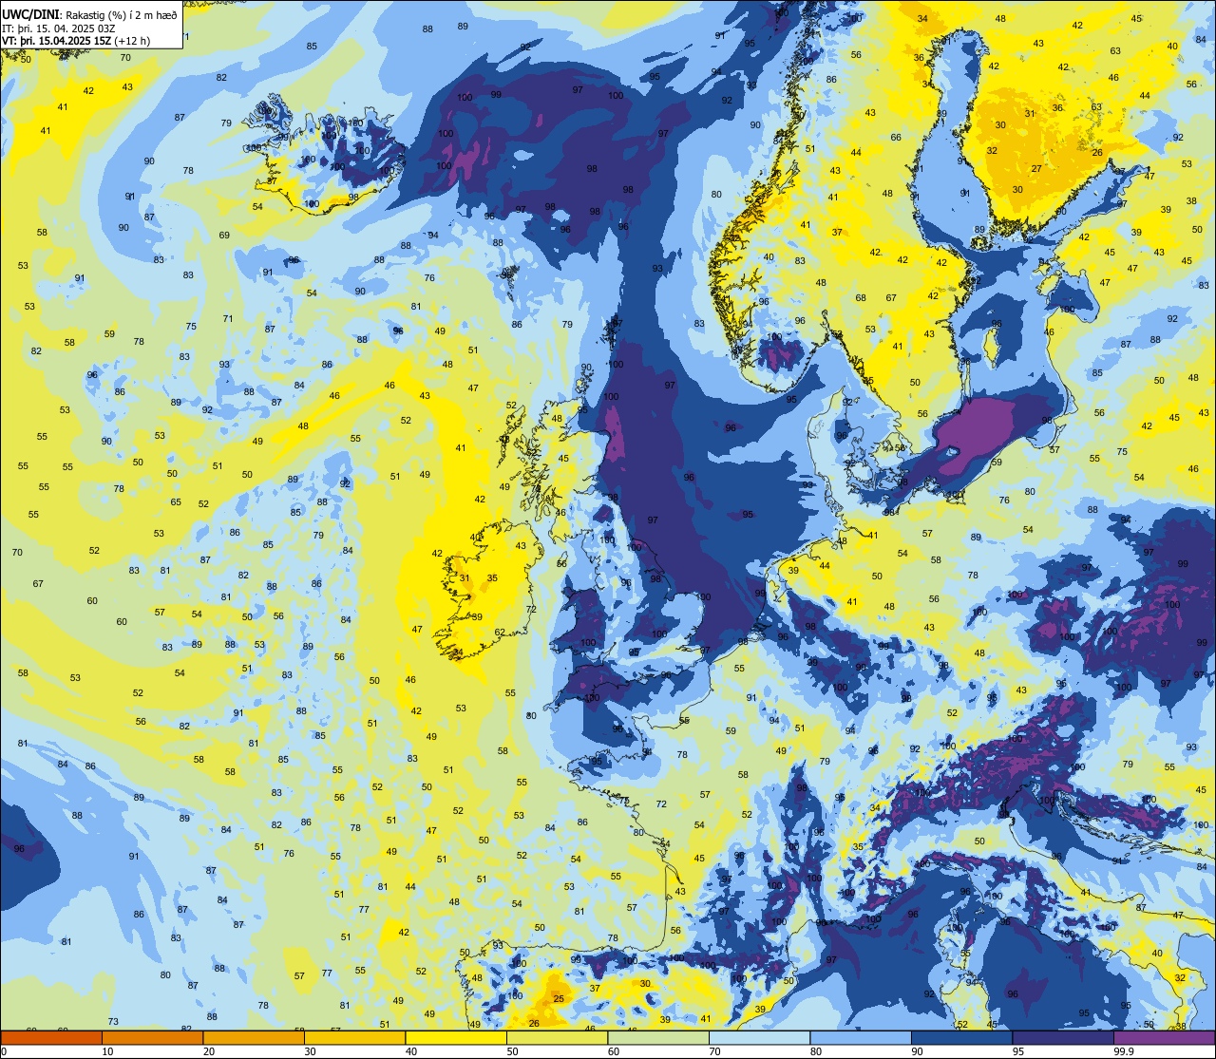Viewport: 1216px width, 1059px height.
Task: Click the legend tick label '70'
Action: 714,1051
